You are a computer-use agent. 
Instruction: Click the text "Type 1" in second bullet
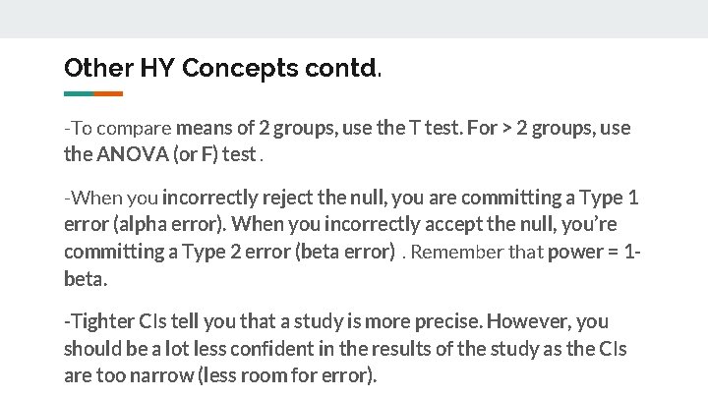[x=611, y=199]
